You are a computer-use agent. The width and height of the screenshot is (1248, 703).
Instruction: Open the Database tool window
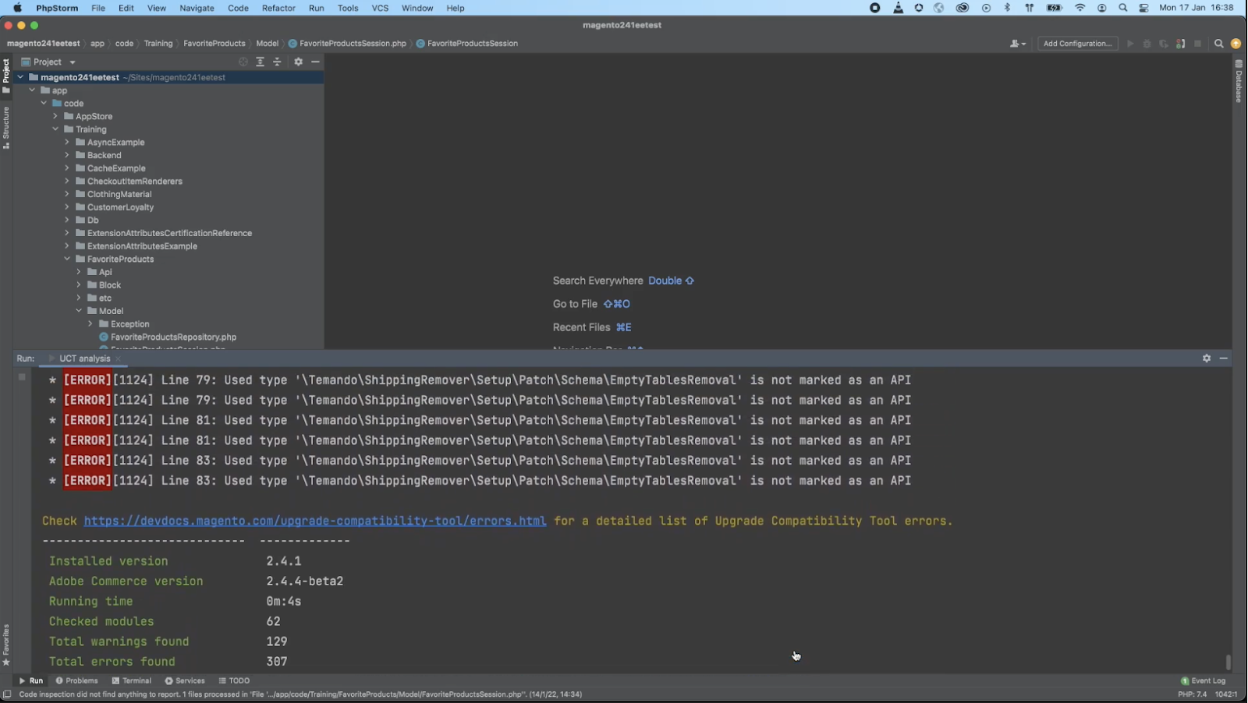pyautogui.click(x=1239, y=82)
